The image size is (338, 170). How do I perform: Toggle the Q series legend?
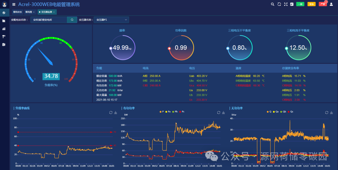click(269, 112)
